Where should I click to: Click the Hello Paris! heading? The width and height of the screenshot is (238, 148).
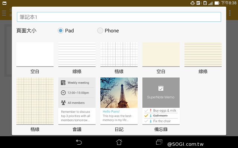click(x=111, y=111)
